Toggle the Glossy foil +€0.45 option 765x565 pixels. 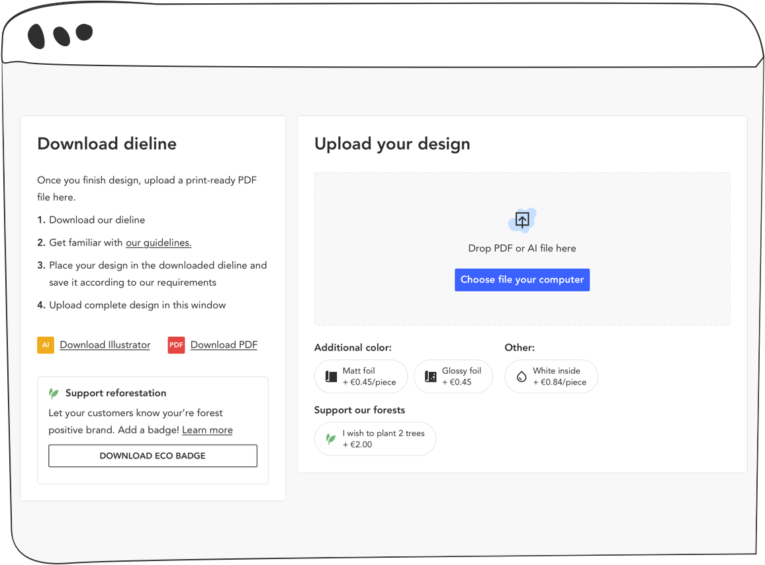453,376
